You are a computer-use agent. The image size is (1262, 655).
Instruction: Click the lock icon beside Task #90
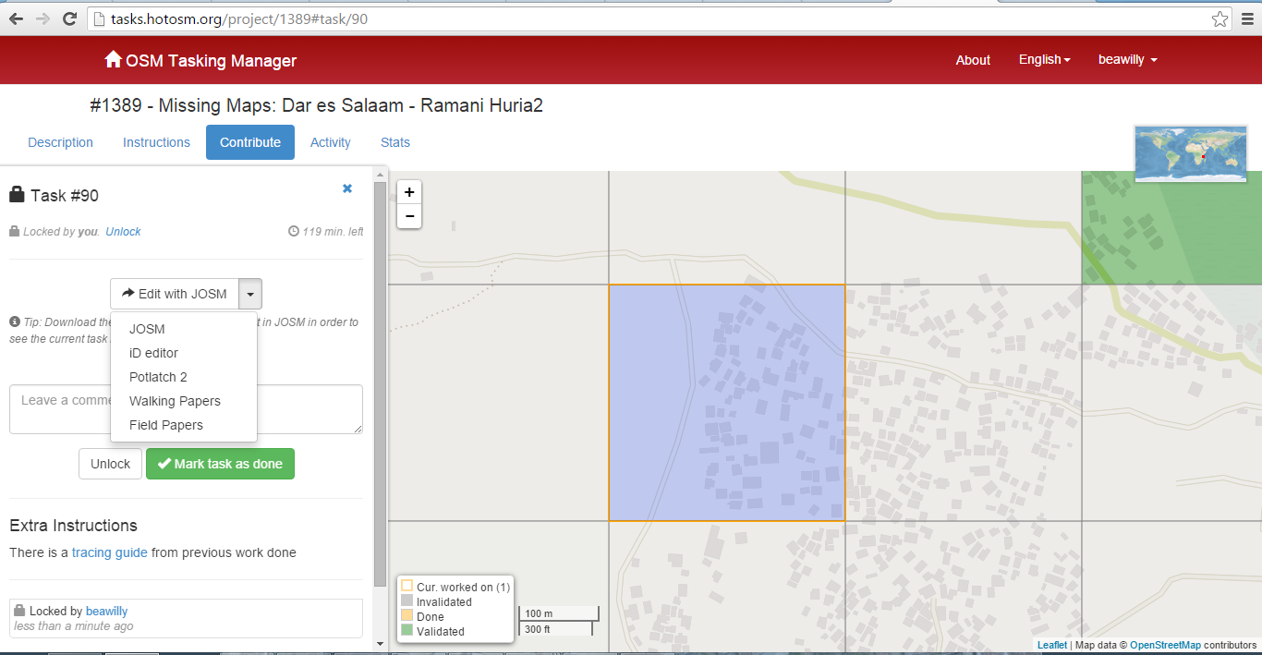click(x=17, y=195)
